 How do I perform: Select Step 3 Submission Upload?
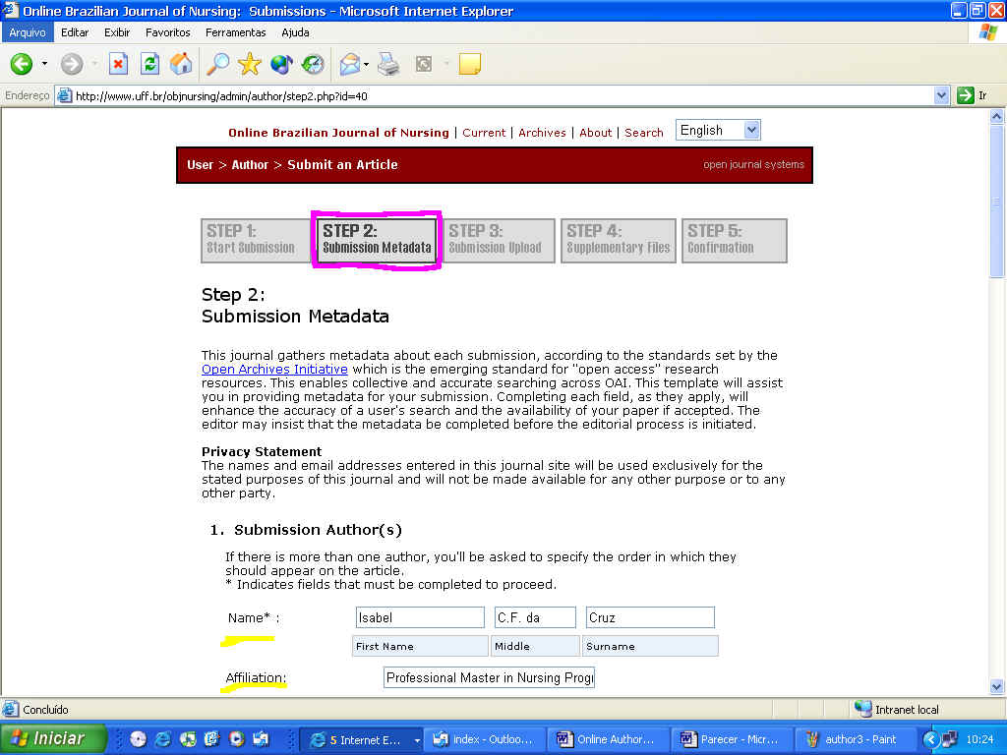click(495, 240)
